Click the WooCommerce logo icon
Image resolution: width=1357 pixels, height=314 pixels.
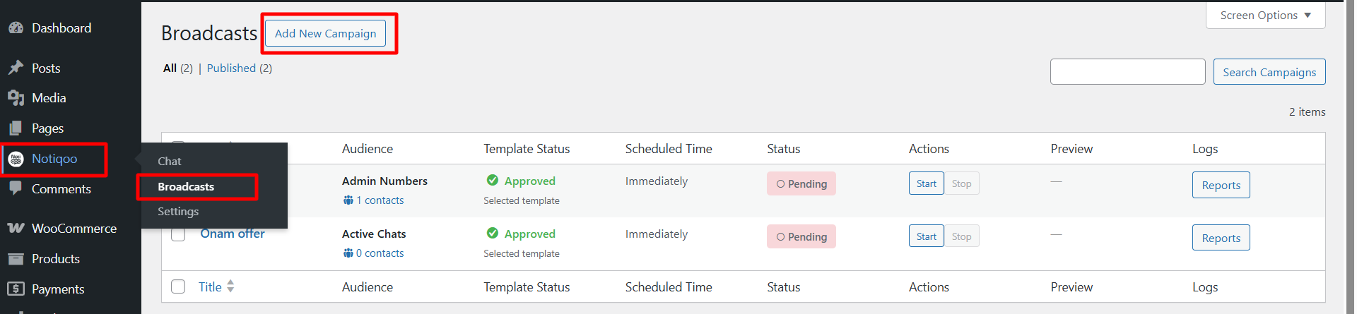click(16, 229)
